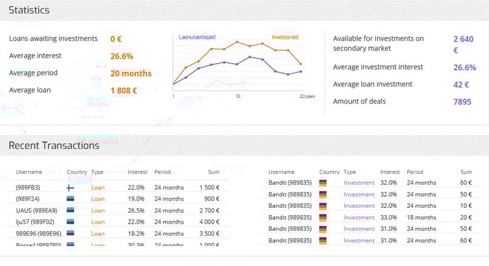Click the 2 700 € sum cell
Image resolution: width=489 pixels, height=266 pixels.
pos(209,210)
